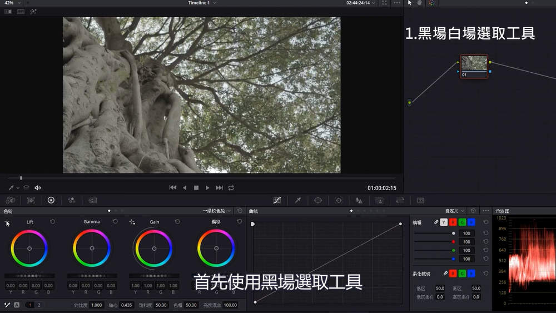
Task: Toggle loop playback
Action: [231, 187]
